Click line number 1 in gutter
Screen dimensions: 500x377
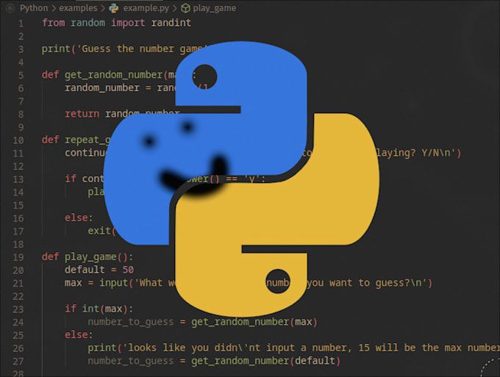(21, 24)
